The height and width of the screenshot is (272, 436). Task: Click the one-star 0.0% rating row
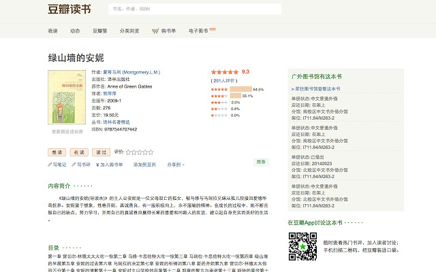click(225, 116)
